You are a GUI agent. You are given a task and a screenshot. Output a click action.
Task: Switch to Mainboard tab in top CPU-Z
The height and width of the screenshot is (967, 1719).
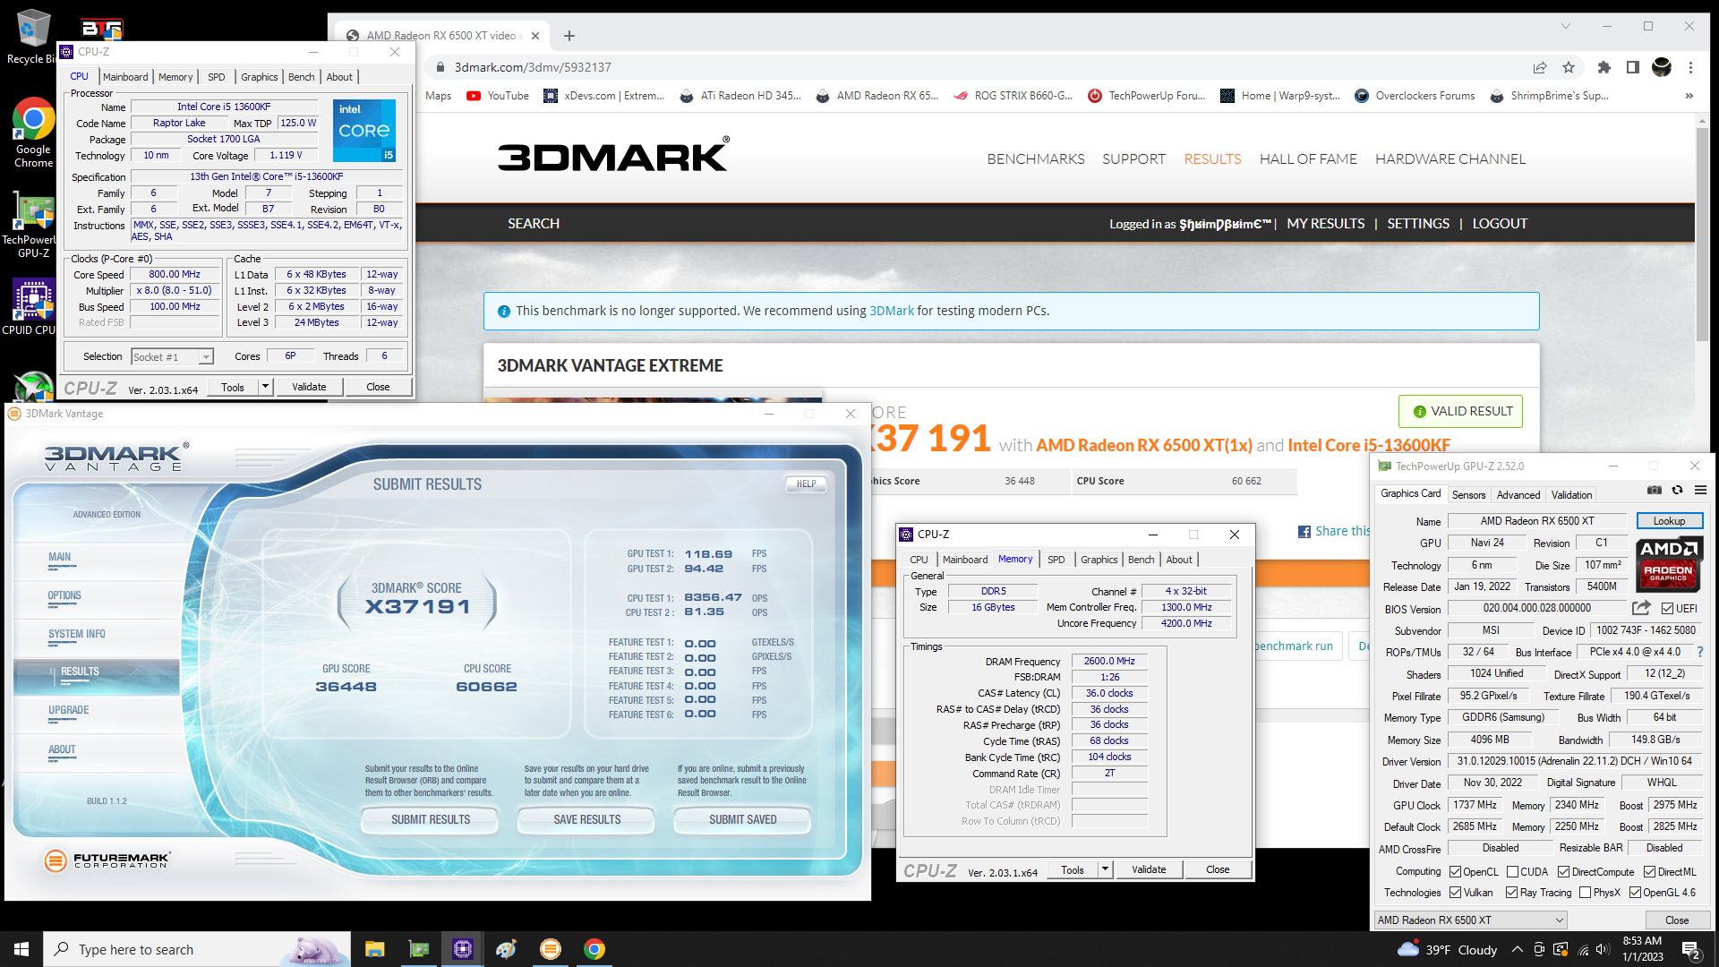[x=125, y=77]
